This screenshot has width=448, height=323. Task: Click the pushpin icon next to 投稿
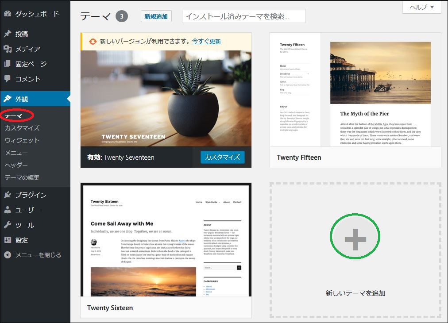[8, 34]
